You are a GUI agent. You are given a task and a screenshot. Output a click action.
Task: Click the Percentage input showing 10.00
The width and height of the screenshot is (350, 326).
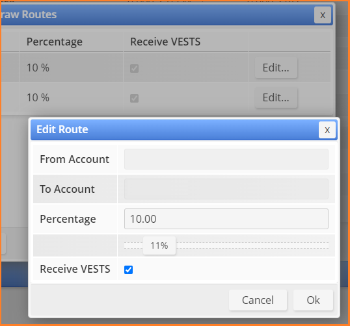click(x=226, y=219)
